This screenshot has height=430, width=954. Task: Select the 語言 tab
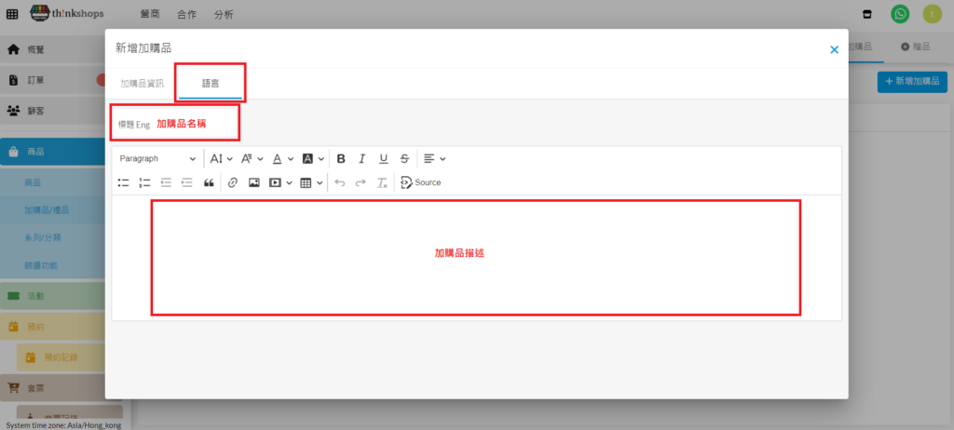(x=211, y=83)
